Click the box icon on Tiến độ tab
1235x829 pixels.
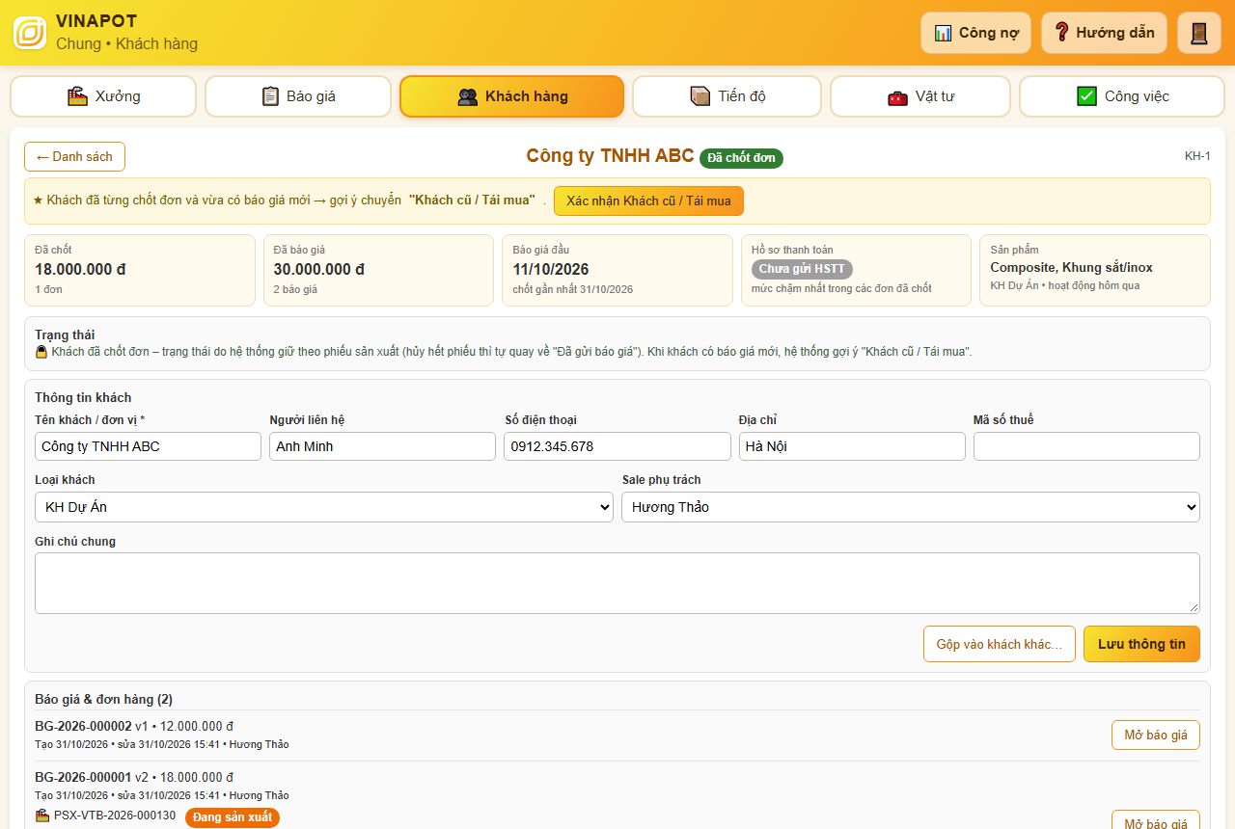click(700, 96)
